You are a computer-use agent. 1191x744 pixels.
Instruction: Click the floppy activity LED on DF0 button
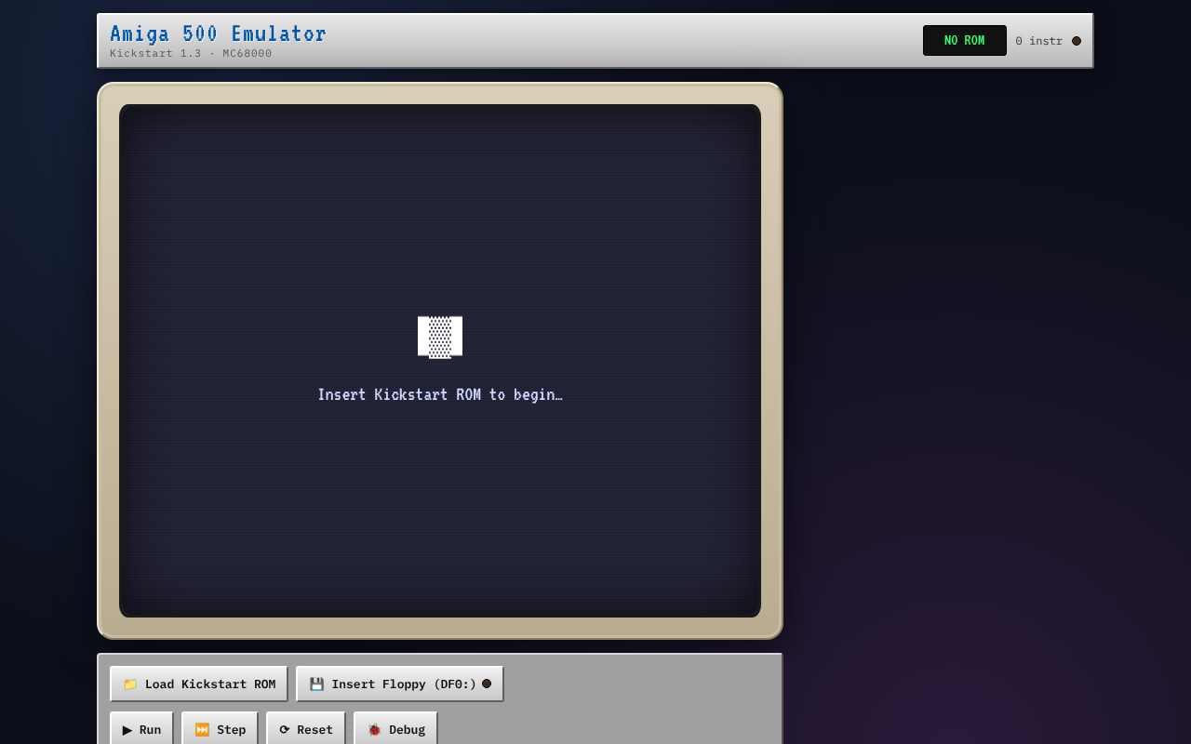click(487, 684)
